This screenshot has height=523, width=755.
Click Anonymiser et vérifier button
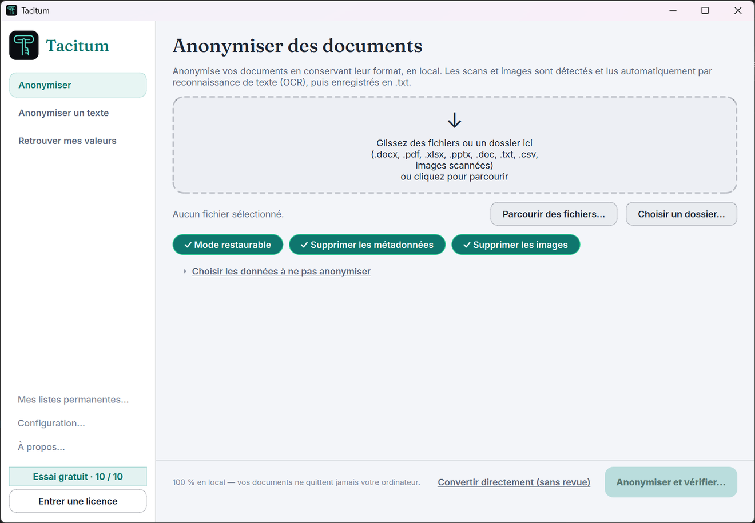click(x=671, y=482)
